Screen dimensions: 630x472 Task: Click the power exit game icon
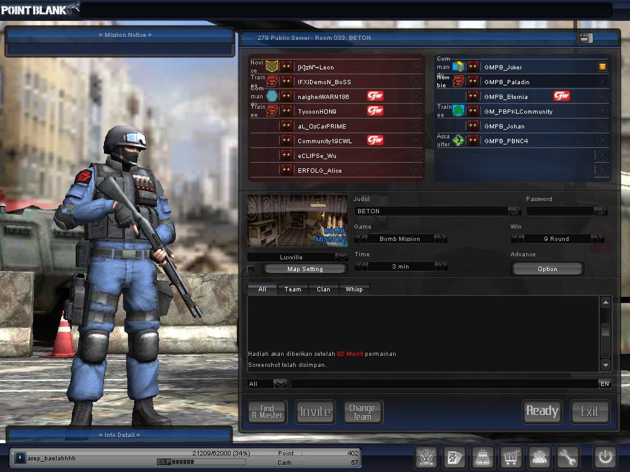(x=605, y=457)
